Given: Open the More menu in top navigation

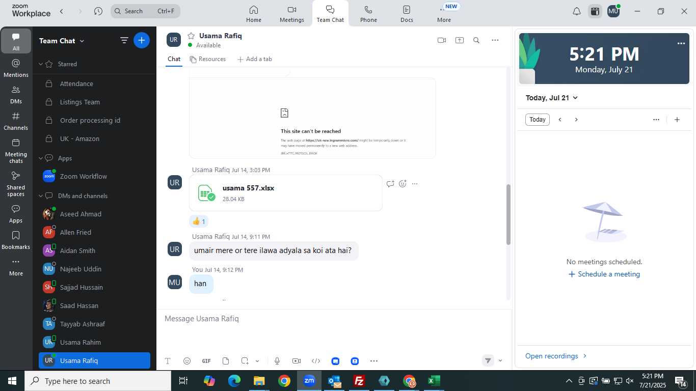Looking at the screenshot, I should pos(444,14).
